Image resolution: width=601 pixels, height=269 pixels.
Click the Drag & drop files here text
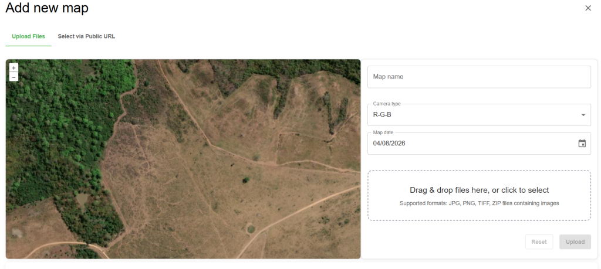click(479, 190)
